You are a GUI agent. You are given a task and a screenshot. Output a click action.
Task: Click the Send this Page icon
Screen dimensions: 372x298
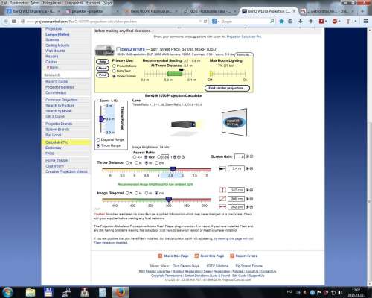pyautogui.click(x=196, y=256)
